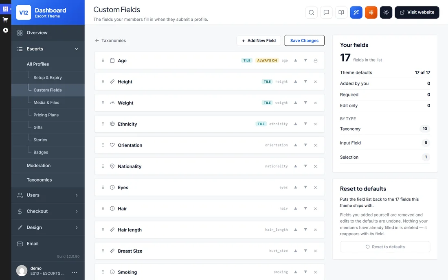Open the Overview menu item
Screen dimensions: 448x280
coord(48,33)
